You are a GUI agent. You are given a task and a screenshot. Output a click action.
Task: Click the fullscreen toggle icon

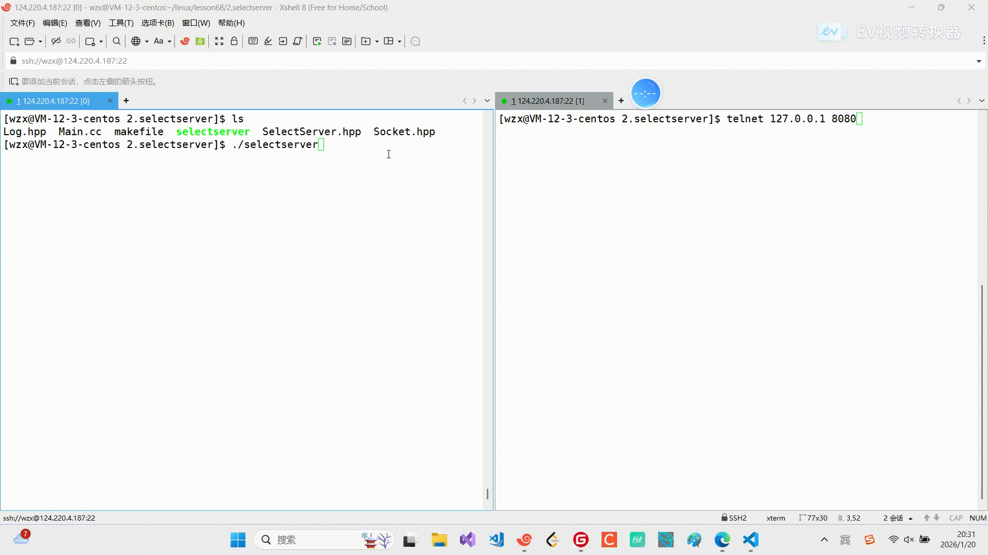click(219, 41)
